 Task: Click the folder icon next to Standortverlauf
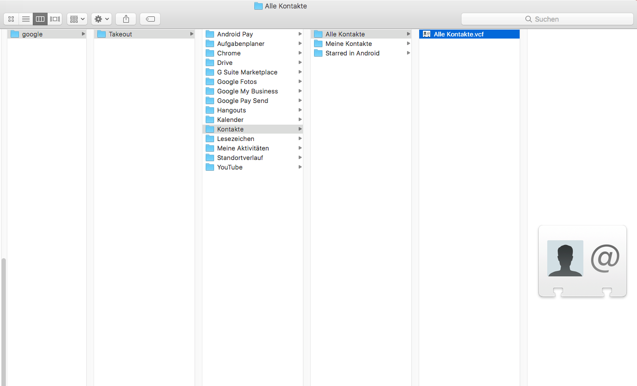point(210,157)
